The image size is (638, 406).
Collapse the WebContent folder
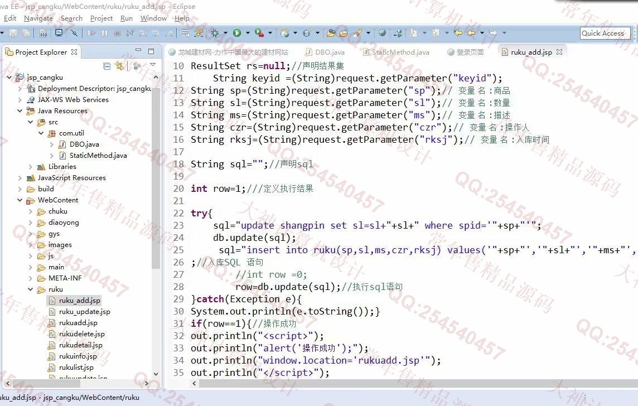[x=20, y=200]
